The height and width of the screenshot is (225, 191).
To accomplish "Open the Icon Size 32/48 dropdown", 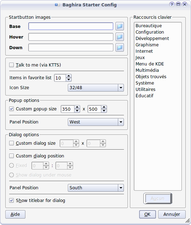I will point(96,88).
